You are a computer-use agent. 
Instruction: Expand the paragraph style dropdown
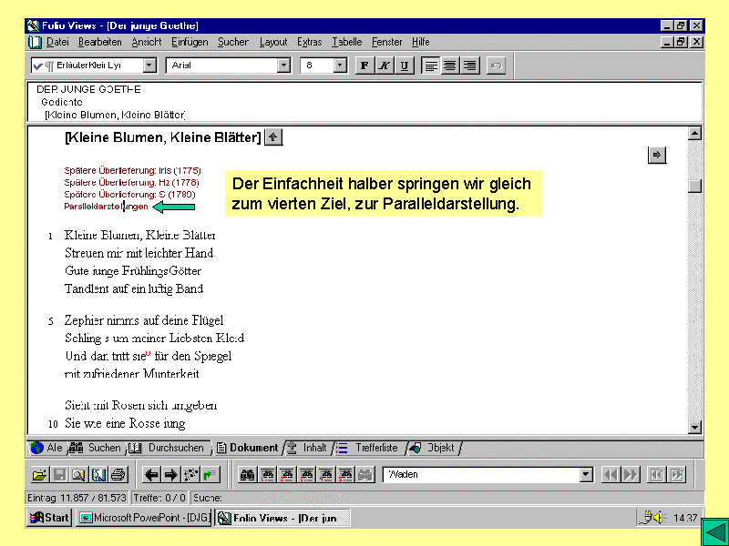(x=149, y=66)
